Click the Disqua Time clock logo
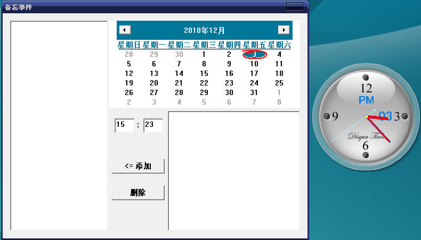The image size is (421, 240). 366,136
